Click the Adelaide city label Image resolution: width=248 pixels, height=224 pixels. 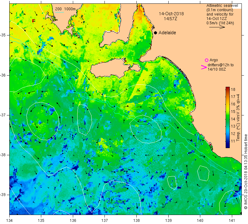click(167, 33)
